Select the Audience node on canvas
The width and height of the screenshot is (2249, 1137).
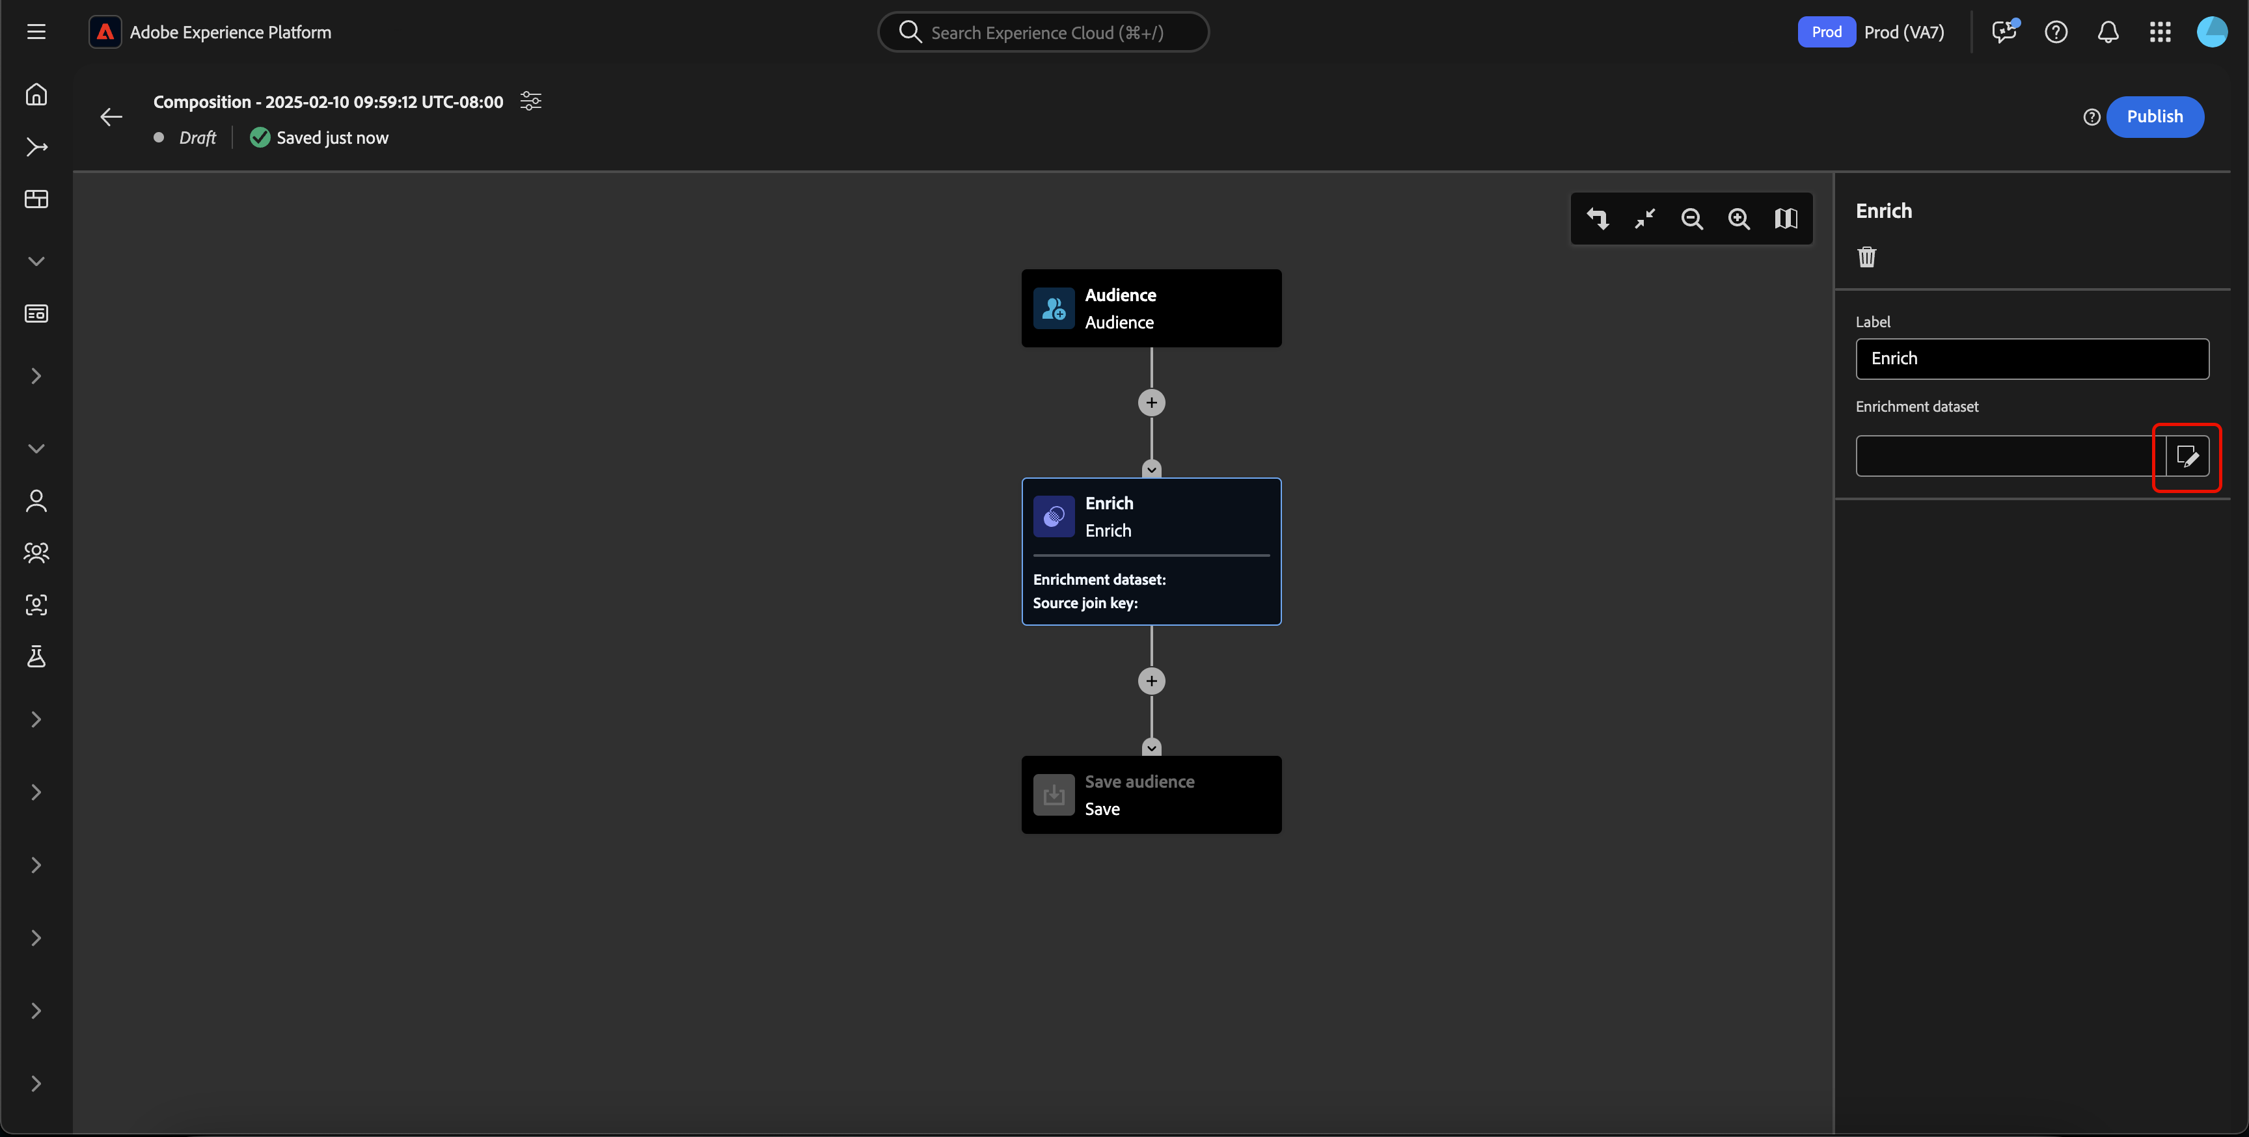pyautogui.click(x=1151, y=308)
